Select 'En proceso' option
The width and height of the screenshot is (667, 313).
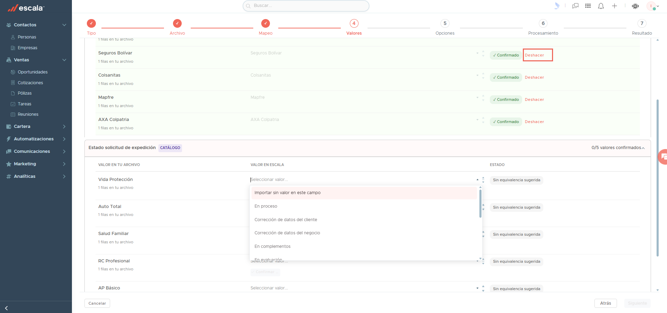(x=364, y=206)
